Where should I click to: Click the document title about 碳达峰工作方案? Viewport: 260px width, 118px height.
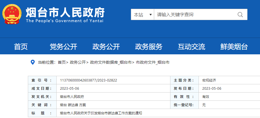(x=101, y=113)
